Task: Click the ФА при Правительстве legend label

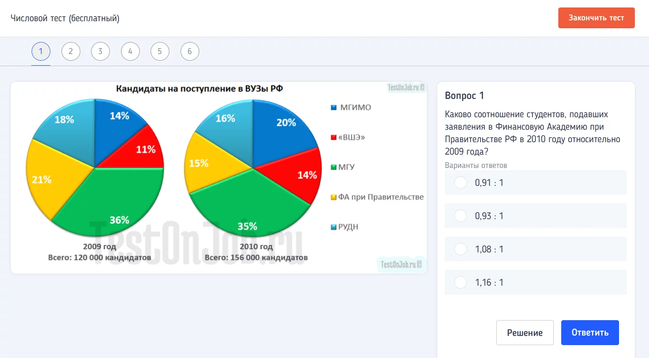Action: point(381,197)
